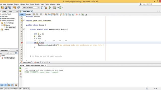Close the Laeeq.java editor tab
Screen dimensions: 161x90
coord(32,11)
